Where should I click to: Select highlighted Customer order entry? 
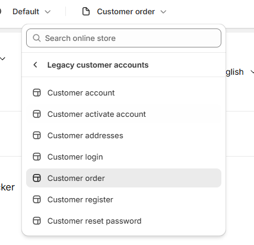click(x=123, y=178)
